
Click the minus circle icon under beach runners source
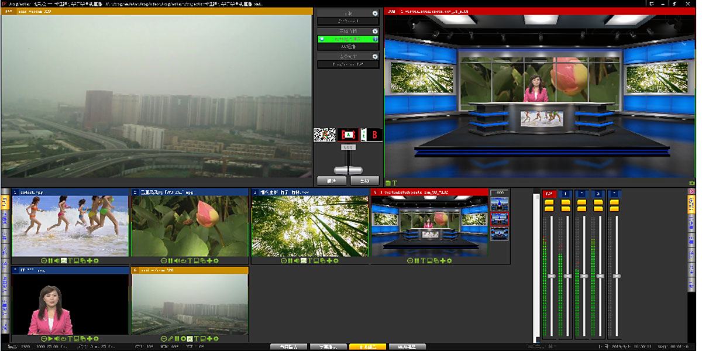tap(44, 261)
